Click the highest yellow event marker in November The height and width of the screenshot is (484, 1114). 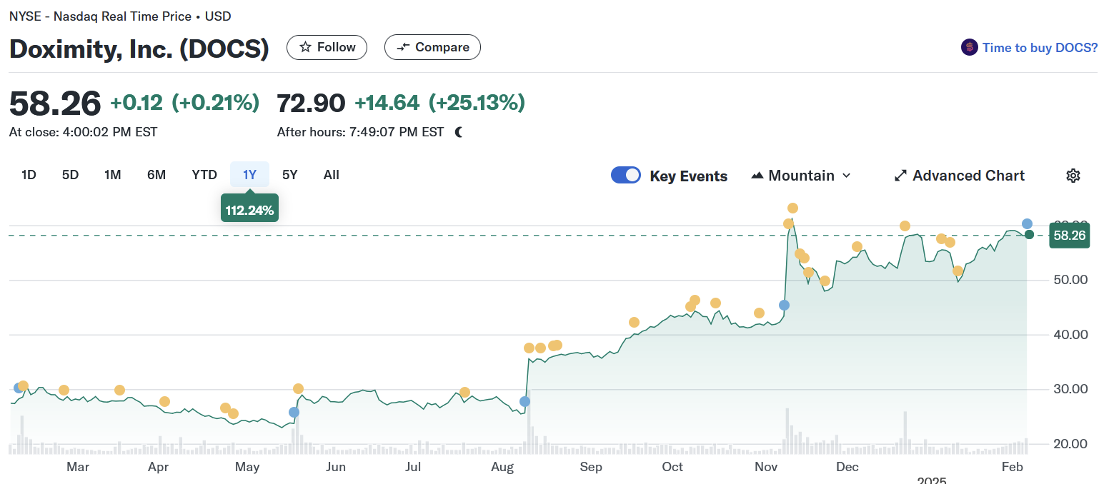792,208
